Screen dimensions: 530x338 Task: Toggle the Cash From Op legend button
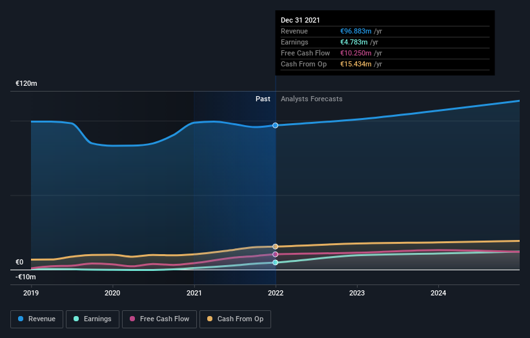point(235,319)
